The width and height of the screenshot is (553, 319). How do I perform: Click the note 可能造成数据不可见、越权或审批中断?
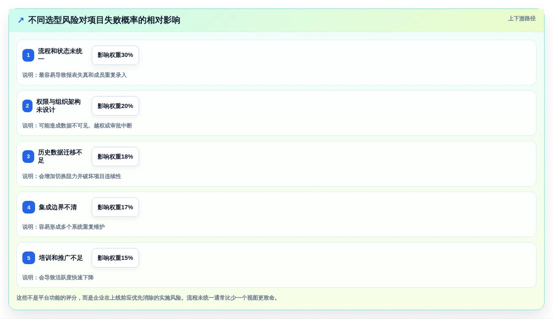click(x=77, y=126)
